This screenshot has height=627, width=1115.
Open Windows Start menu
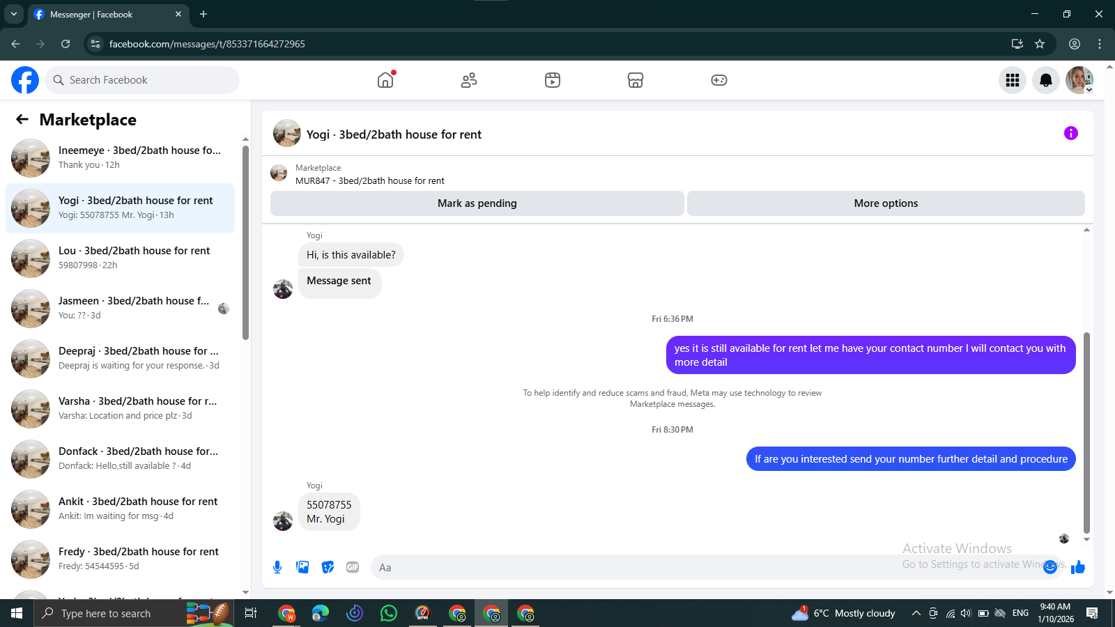(17, 613)
